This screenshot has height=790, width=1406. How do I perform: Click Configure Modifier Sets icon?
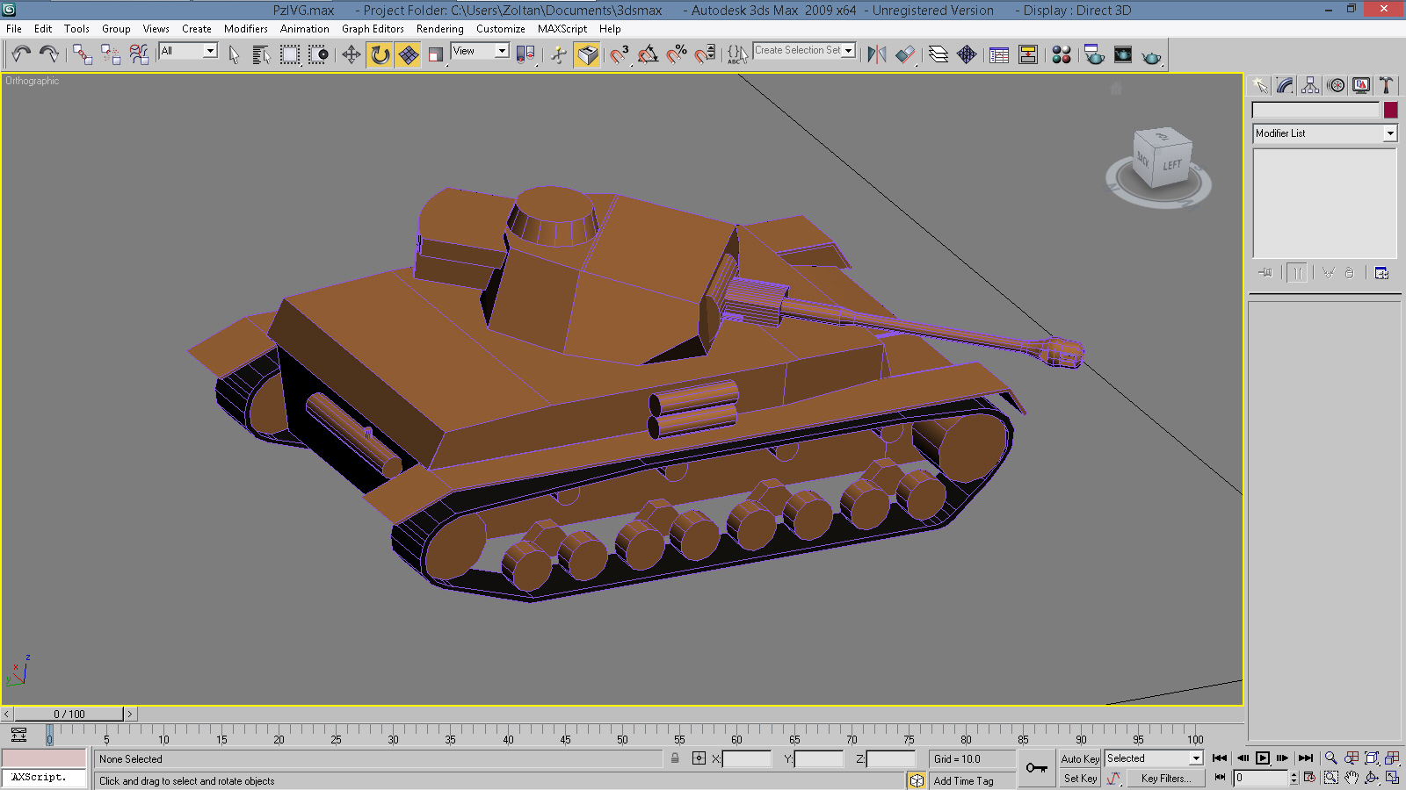point(1381,273)
